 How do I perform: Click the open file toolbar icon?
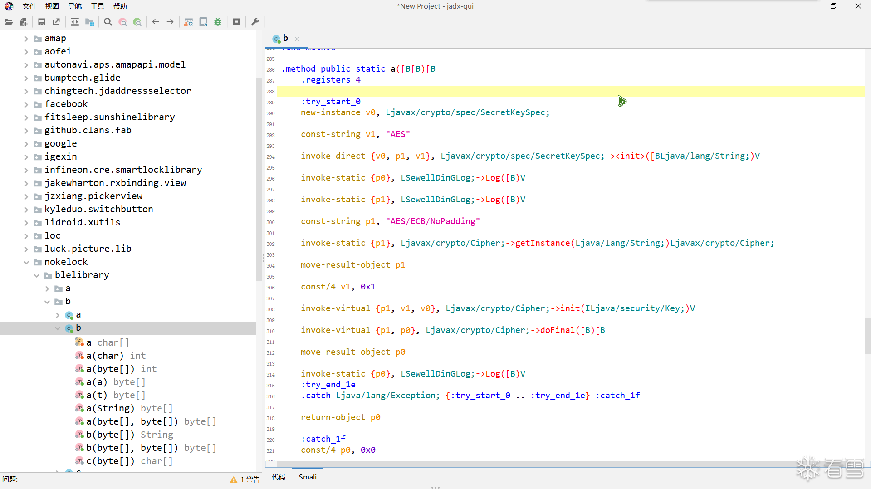click(x=9, y=22)
